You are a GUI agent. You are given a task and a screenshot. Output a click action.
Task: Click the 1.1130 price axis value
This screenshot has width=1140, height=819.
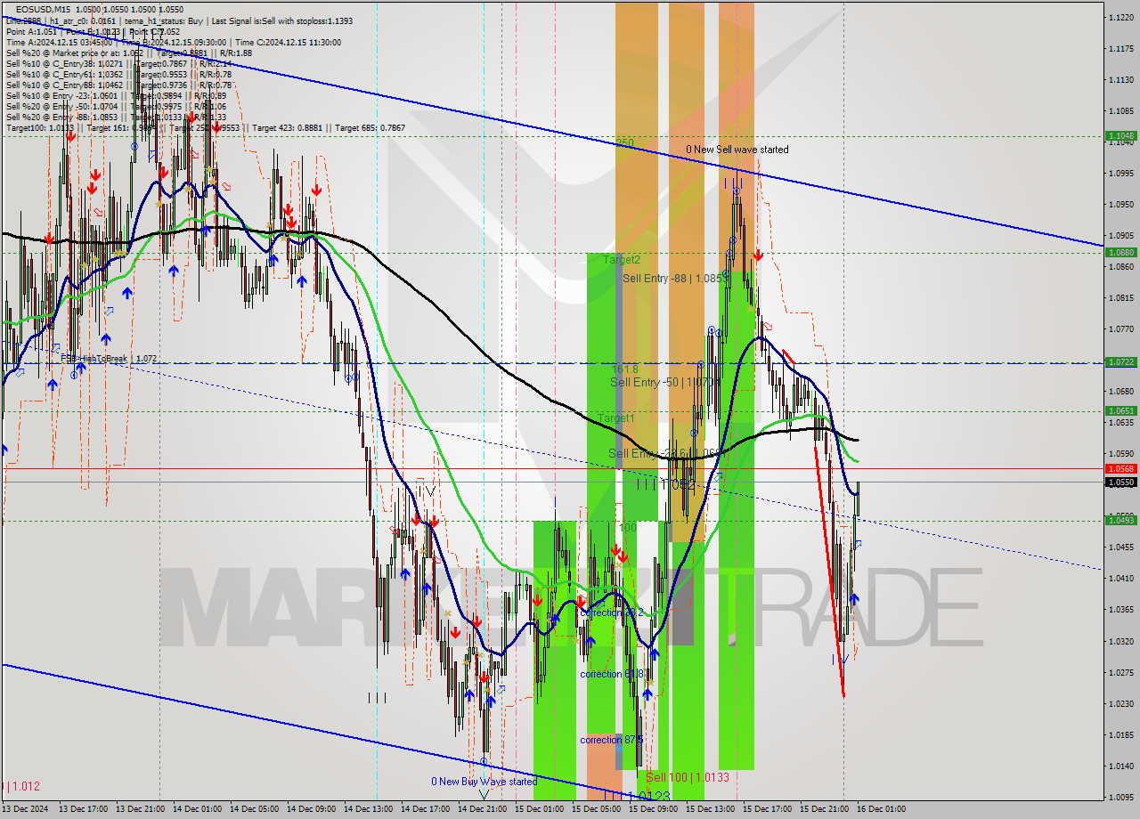pyautogui.click(x=1120, y=80)
